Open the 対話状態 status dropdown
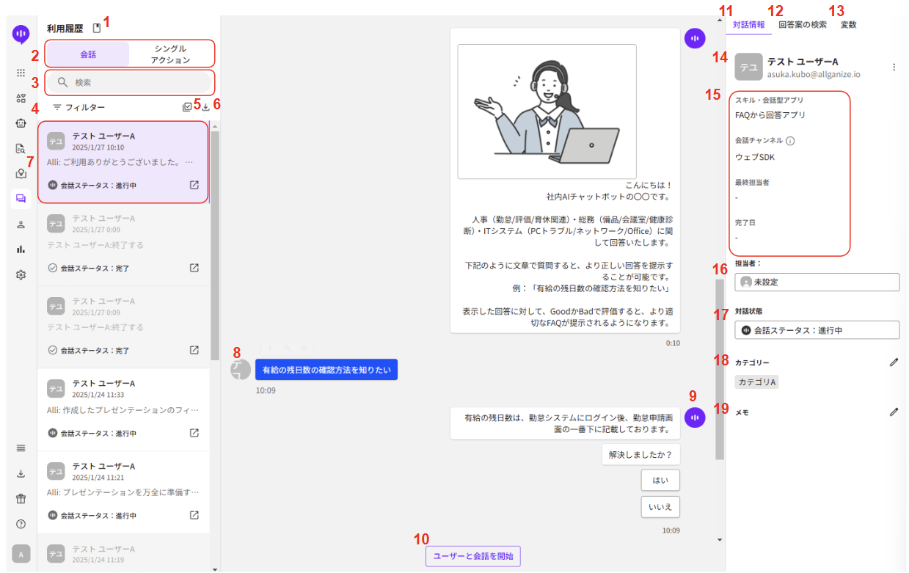This screenshot has height=573, width=909. click(817, 330)
